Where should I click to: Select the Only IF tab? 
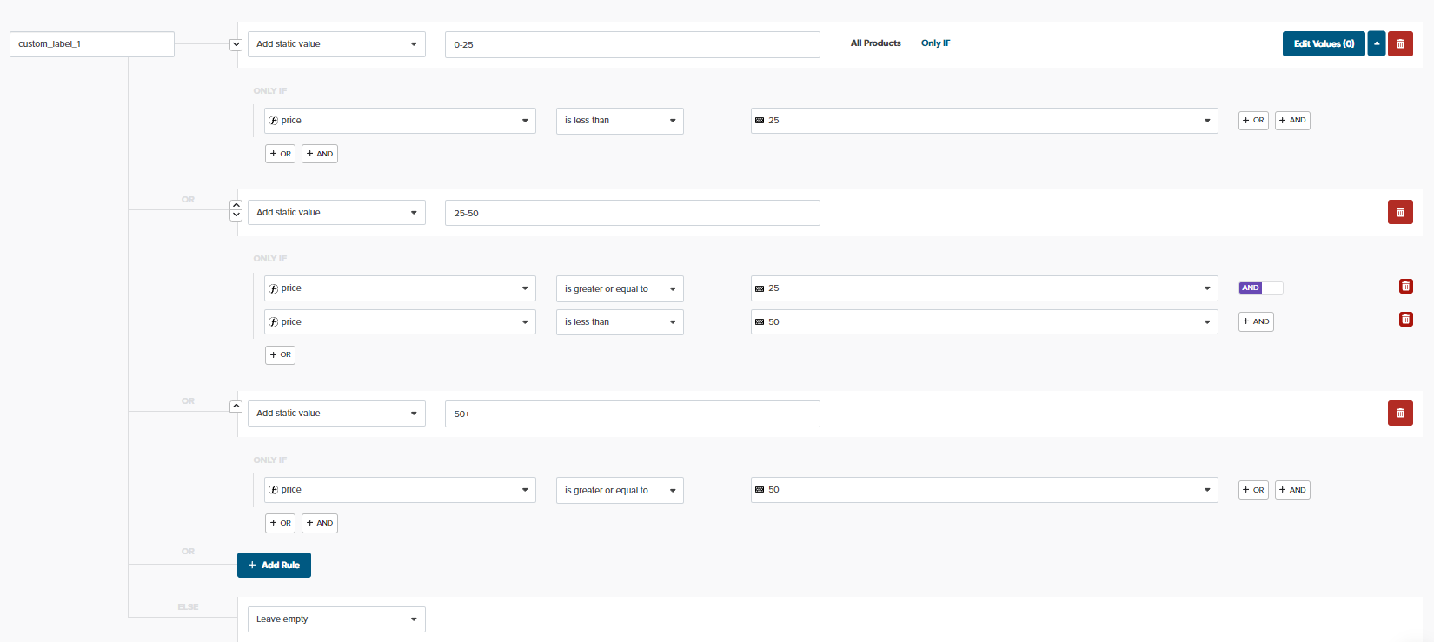tap(935, 43)
